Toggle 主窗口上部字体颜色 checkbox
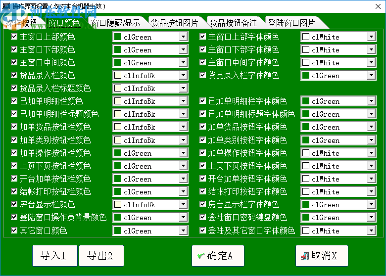The width and height of the screenshot is (386, 276). [202, 37]
